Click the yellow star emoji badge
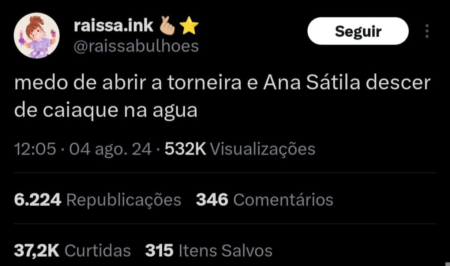The width and height of the screenshot is (450, 266). click(189, 26)
